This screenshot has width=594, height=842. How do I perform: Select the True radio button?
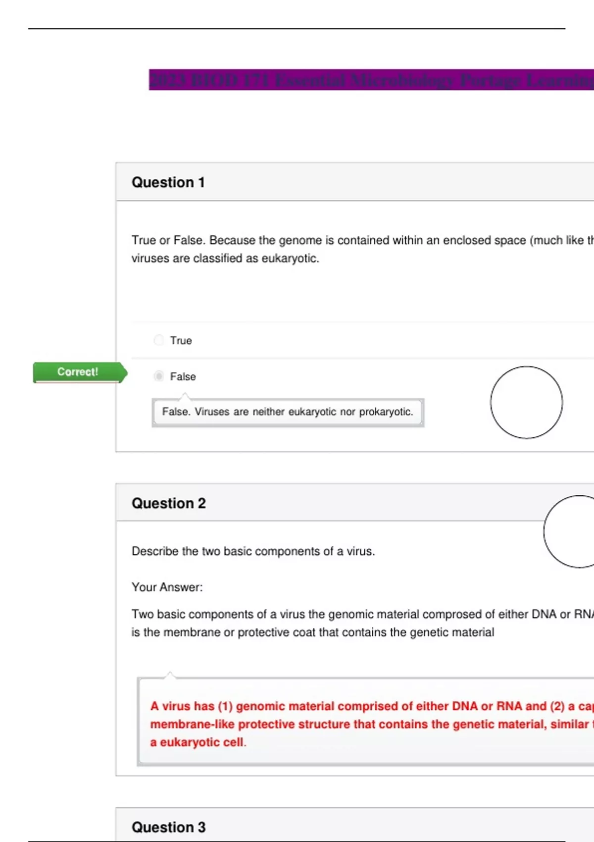click(159, 340)
